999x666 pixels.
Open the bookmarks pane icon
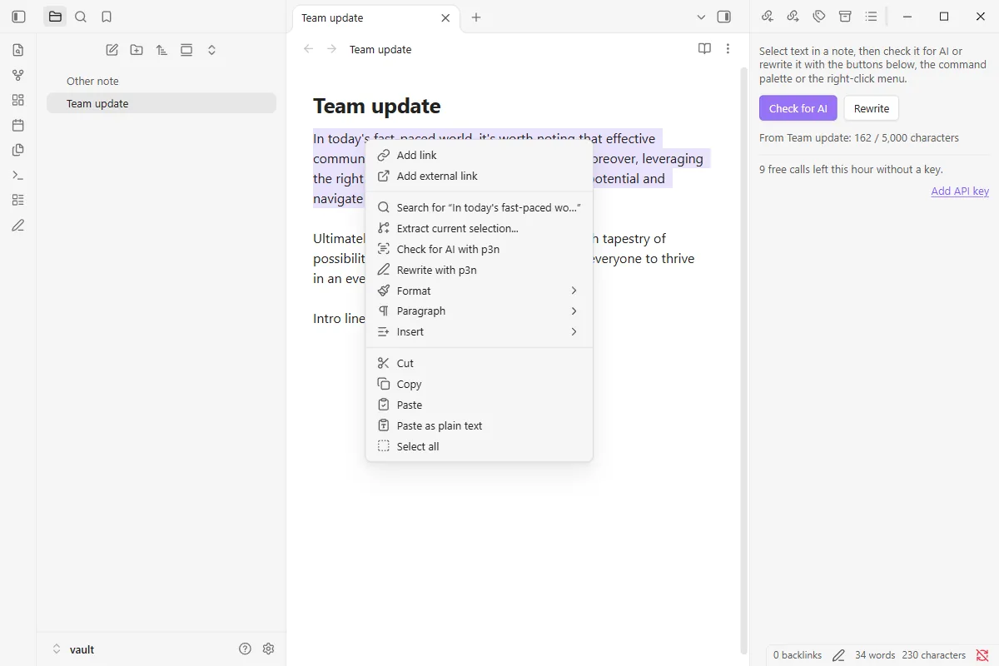(x=106, y=17)
